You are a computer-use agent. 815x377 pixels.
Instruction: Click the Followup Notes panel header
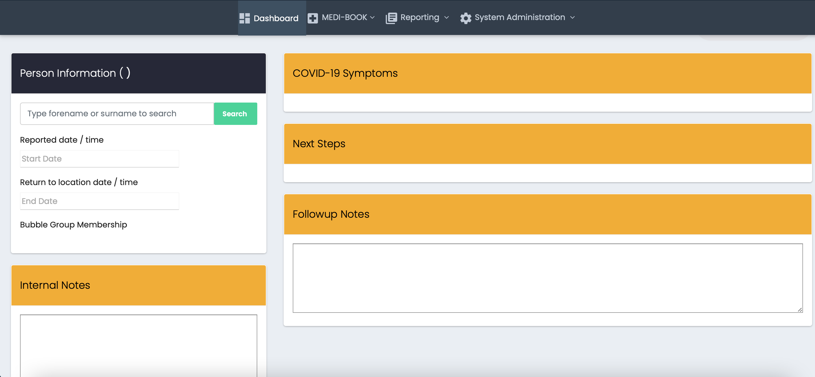(x=548, y=214)
